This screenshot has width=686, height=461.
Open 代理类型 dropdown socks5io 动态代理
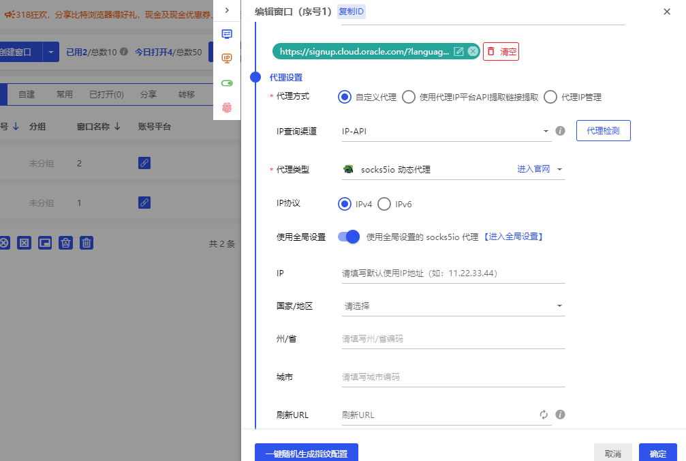tap(453, 169)
